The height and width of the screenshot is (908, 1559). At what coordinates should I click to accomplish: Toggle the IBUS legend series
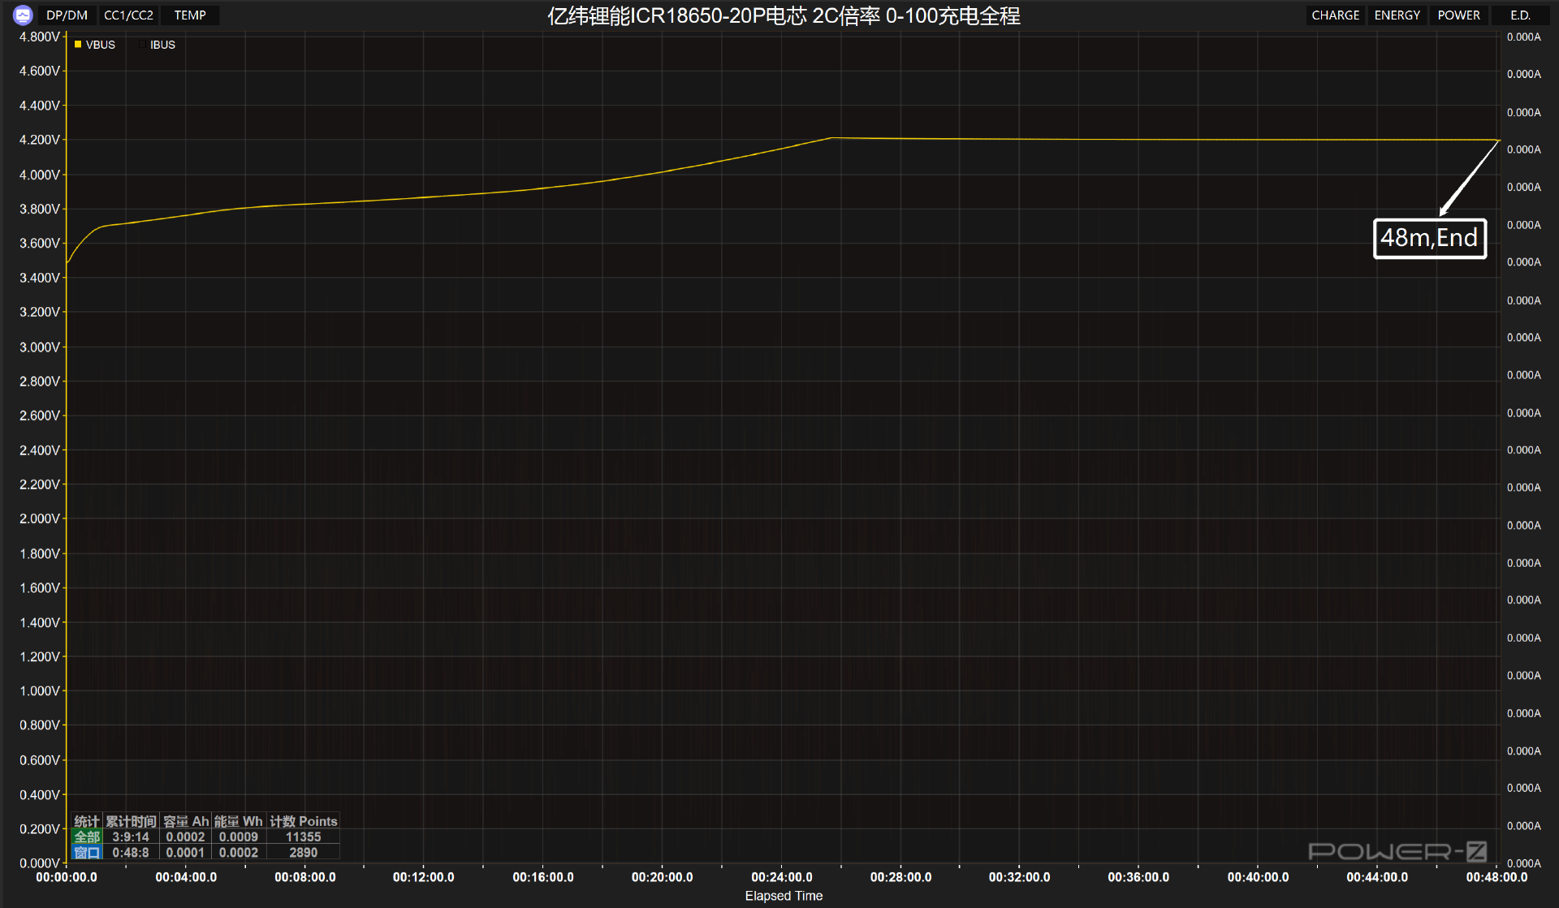pyautogui.click(x=158, y=45)
